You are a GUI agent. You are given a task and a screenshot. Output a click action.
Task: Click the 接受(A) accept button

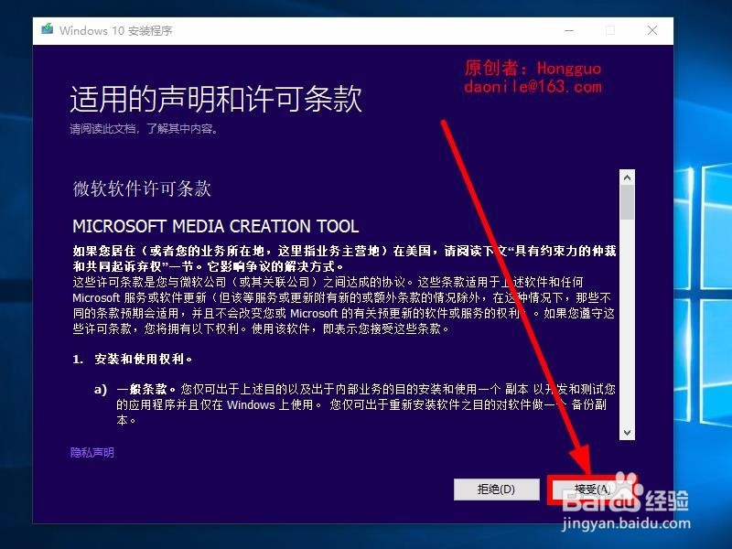(592, 490)
